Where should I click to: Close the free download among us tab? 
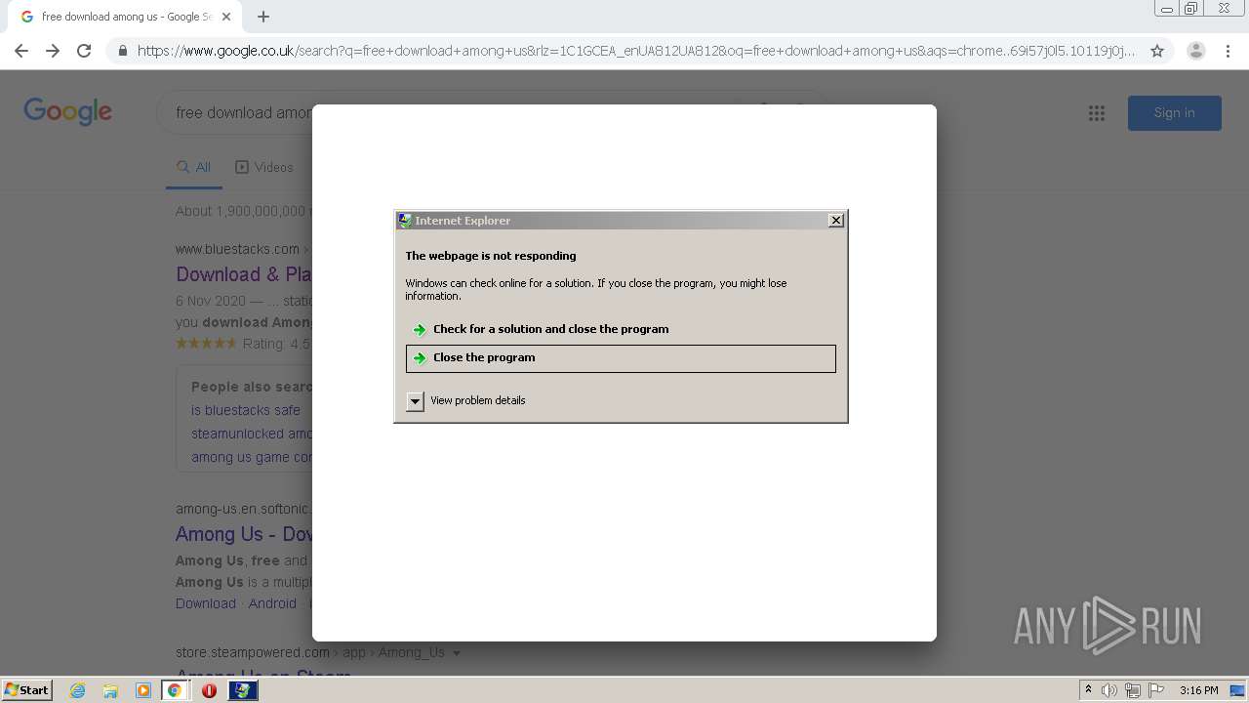226,17
